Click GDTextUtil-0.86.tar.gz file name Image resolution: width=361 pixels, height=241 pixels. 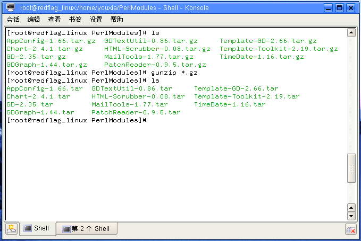151,41
